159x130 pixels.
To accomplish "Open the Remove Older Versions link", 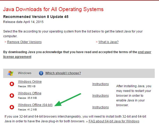I will click(24, 42).
